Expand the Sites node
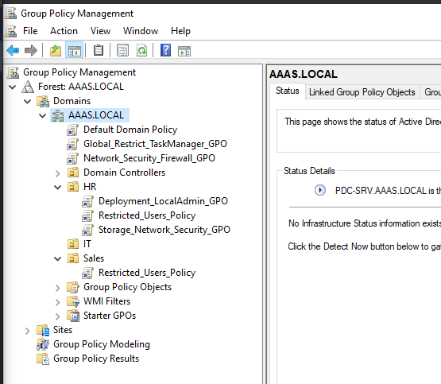The image size is (441, 384). pyautogui.click(x=27, y=331)
